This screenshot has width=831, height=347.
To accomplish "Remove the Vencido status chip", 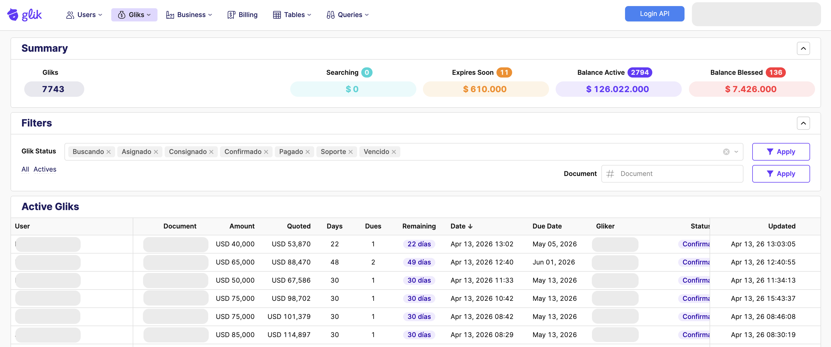I will pos(393,152).
